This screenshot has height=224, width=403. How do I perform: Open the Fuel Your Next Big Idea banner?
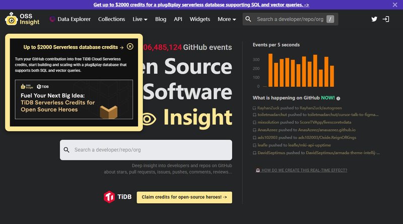(74, 99)
